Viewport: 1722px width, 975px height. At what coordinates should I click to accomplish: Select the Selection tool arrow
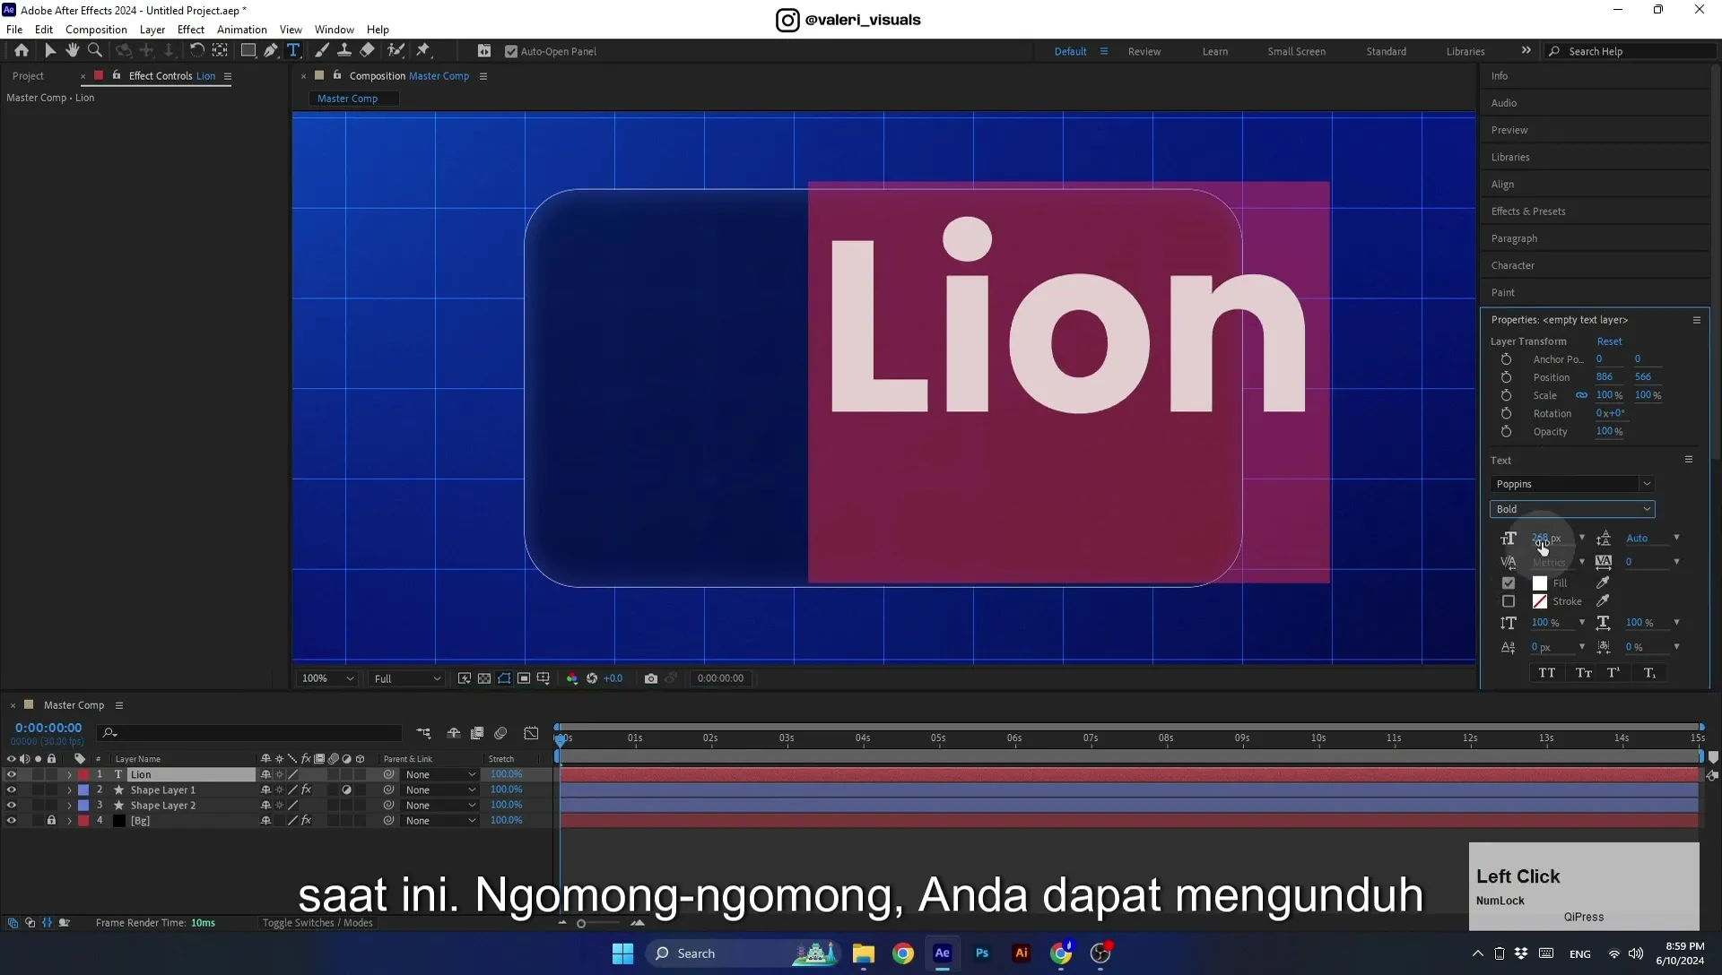[50, 51]
